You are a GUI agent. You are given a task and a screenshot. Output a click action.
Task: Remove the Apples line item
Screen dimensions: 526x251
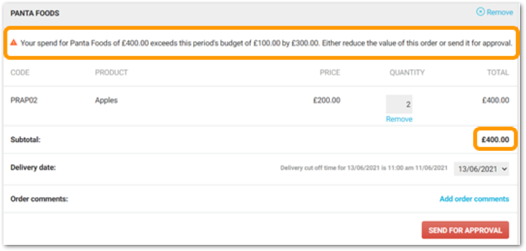point(399,119)
